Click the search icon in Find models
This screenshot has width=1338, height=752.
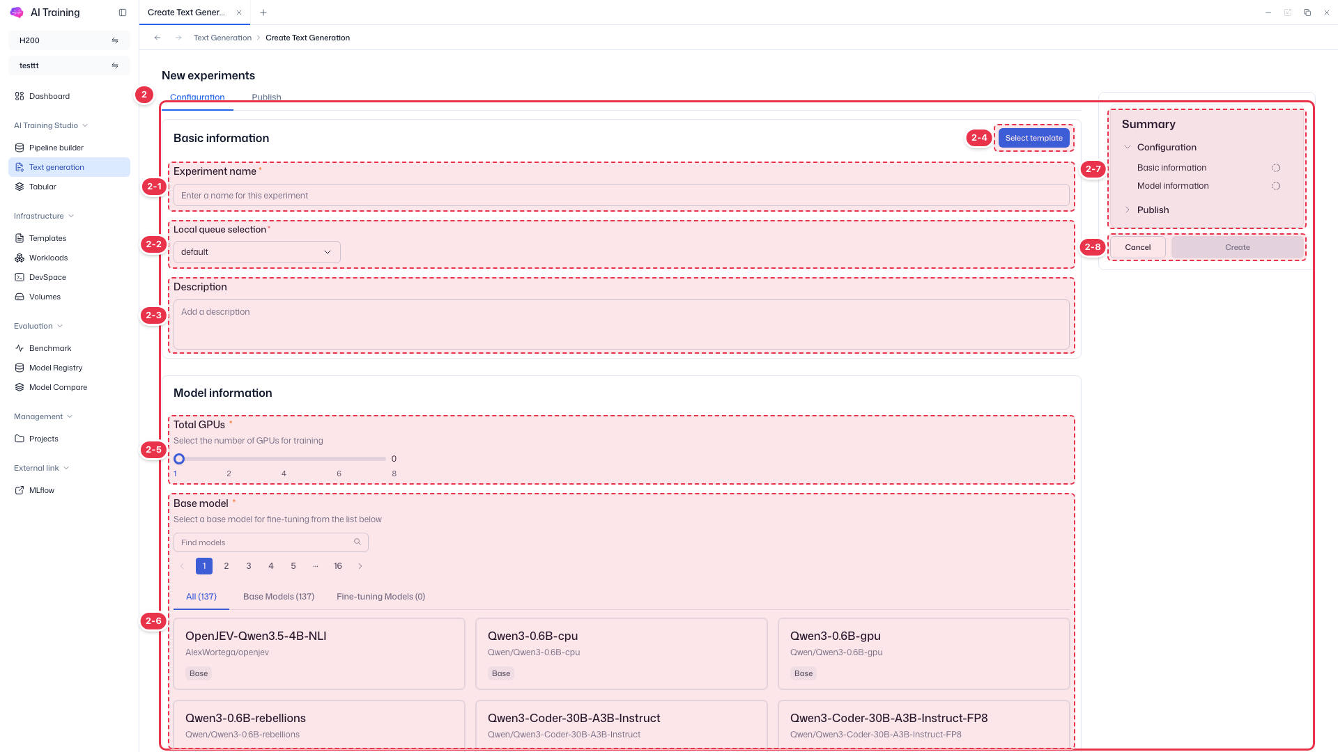click(x=357, y=542)
